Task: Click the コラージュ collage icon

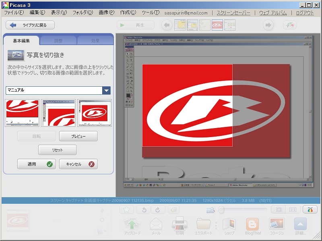Action: click(x=277, y=226)
